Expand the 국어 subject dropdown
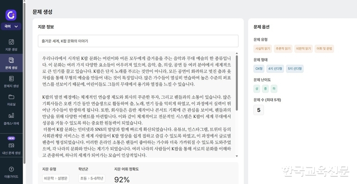357x184 pixels. (11, 27)
